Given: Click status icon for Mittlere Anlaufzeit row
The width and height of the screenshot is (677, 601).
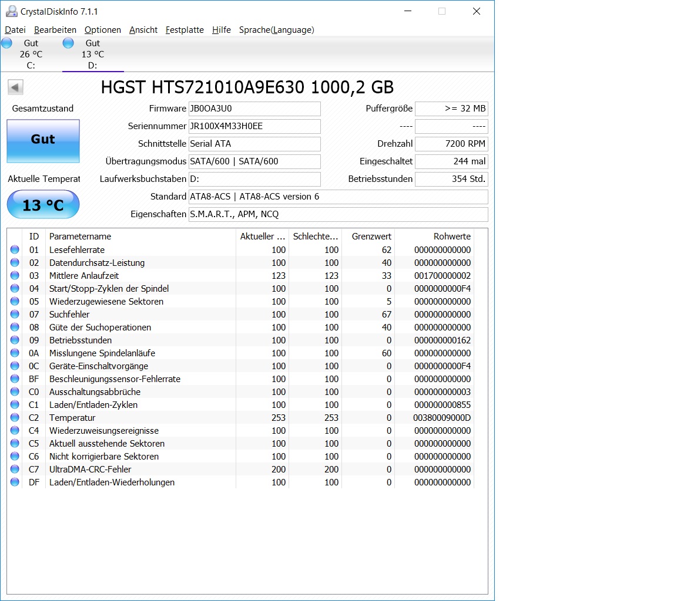Looking at the screenshot, I should 15,275.
